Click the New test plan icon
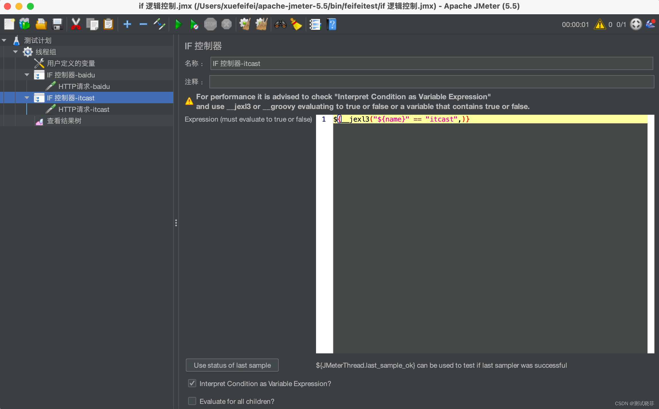Screen dimensions: 659x409 [9, 24]
